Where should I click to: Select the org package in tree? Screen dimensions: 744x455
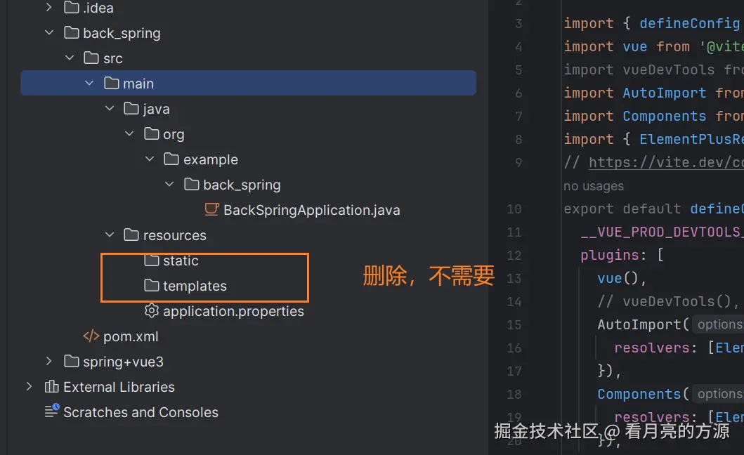[x=174, y=134]
